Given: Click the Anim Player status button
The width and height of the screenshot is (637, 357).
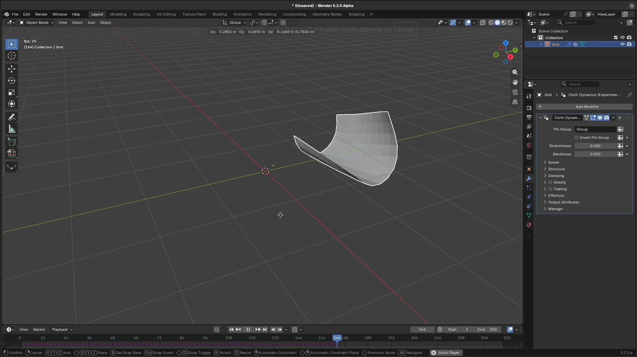Looking at the screenshot, I should (446, 353).
